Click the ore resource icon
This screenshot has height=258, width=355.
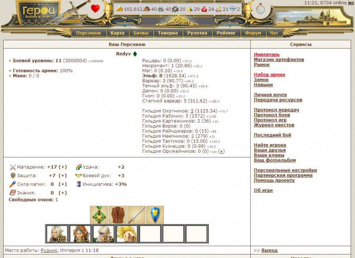click(161, 9)
